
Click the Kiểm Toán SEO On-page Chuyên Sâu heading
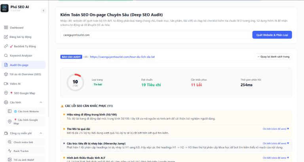(x=112, y=15)
